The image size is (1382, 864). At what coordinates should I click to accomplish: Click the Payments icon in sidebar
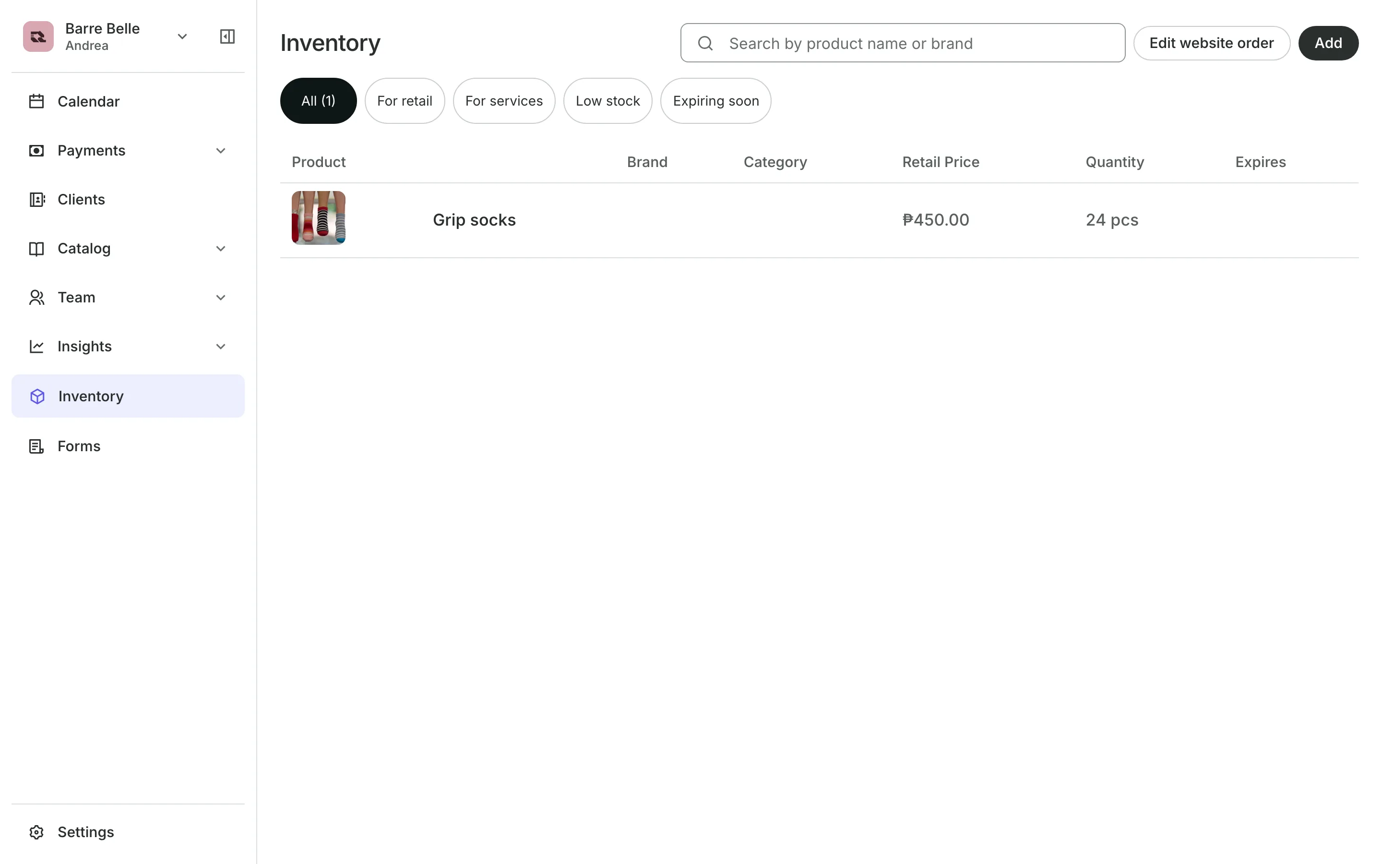(36, 151)
